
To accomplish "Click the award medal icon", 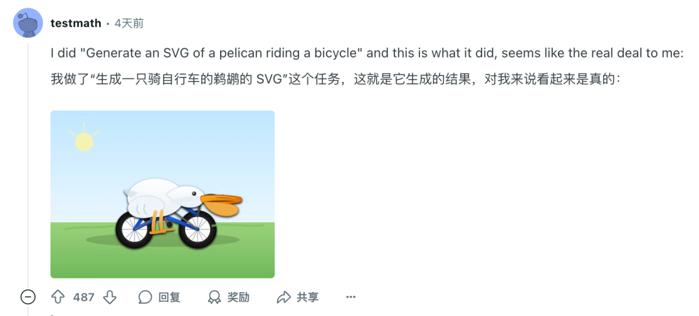I will click(214, 297).
